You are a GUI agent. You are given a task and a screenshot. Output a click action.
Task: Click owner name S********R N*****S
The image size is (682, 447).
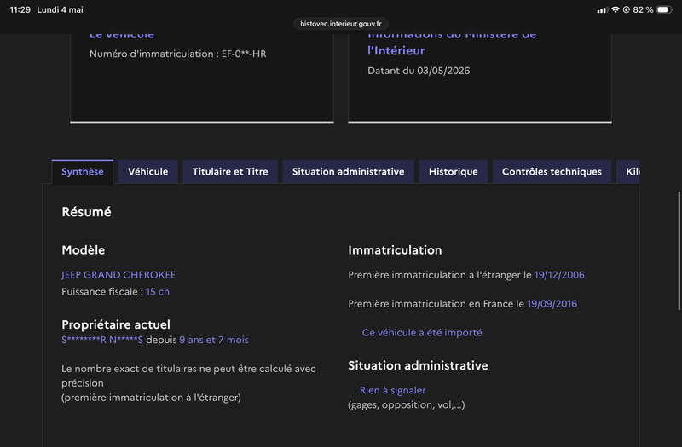click(102, 340)
